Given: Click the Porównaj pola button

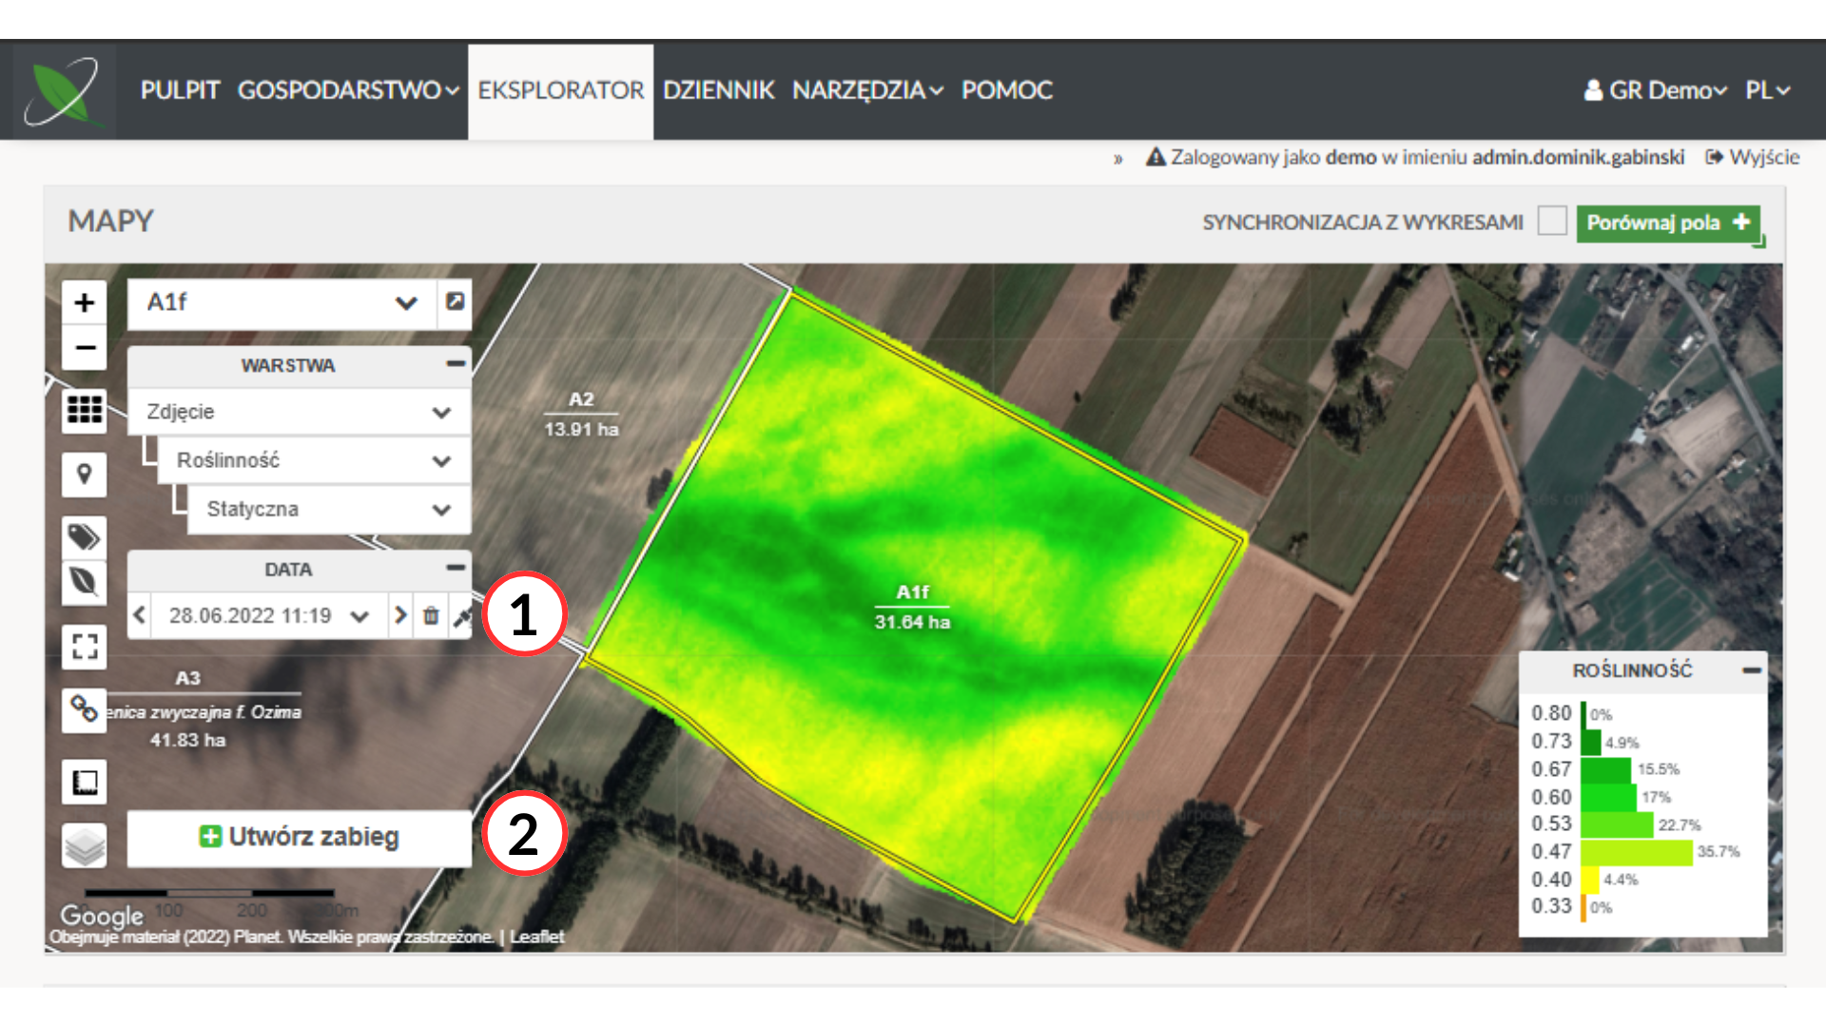Looking at the screenshot, I should click(1667, 223).
